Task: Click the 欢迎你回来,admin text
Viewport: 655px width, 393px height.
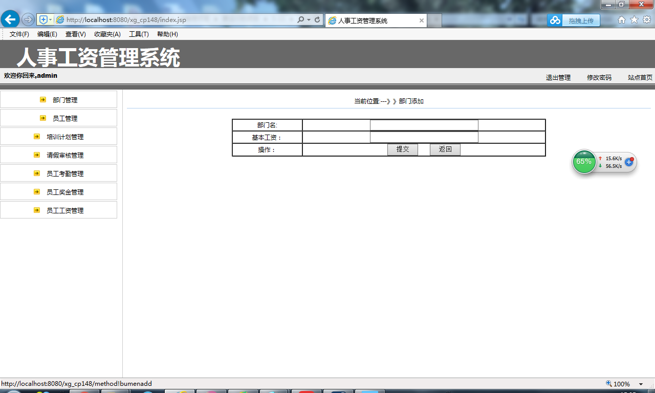Action: click(31, 76)
